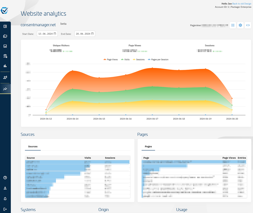Toggle the Sessions series in chart legend
Screen dimensions: 253x213
(139, 60)
